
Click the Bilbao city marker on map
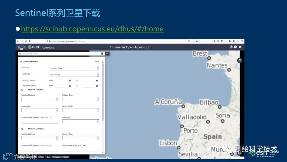click(220, 107)
